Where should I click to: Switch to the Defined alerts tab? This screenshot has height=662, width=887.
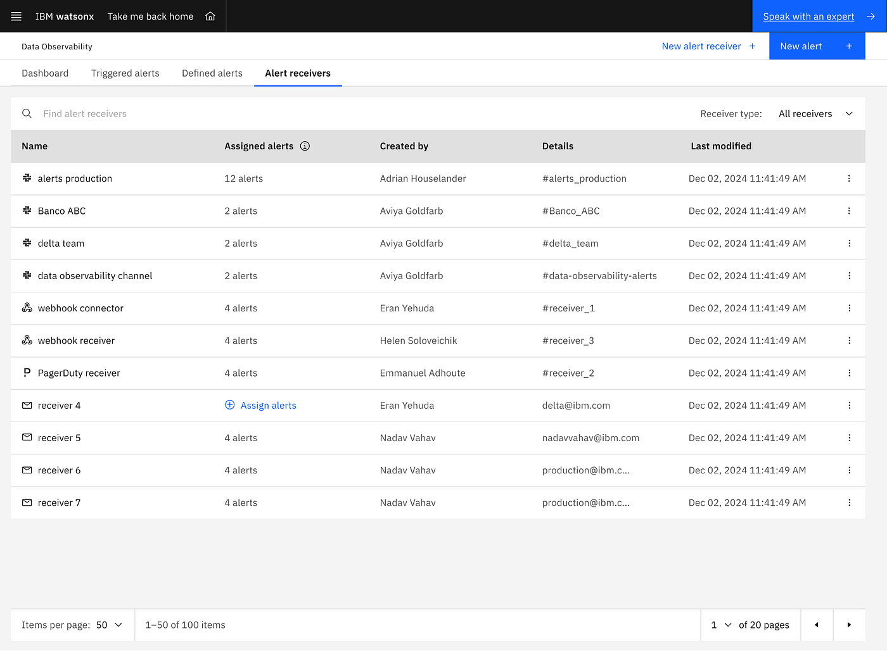click(212, 73)
